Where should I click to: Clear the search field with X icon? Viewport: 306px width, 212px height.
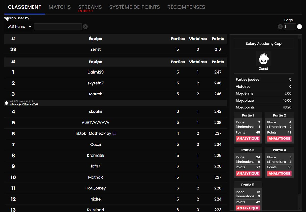85,27
